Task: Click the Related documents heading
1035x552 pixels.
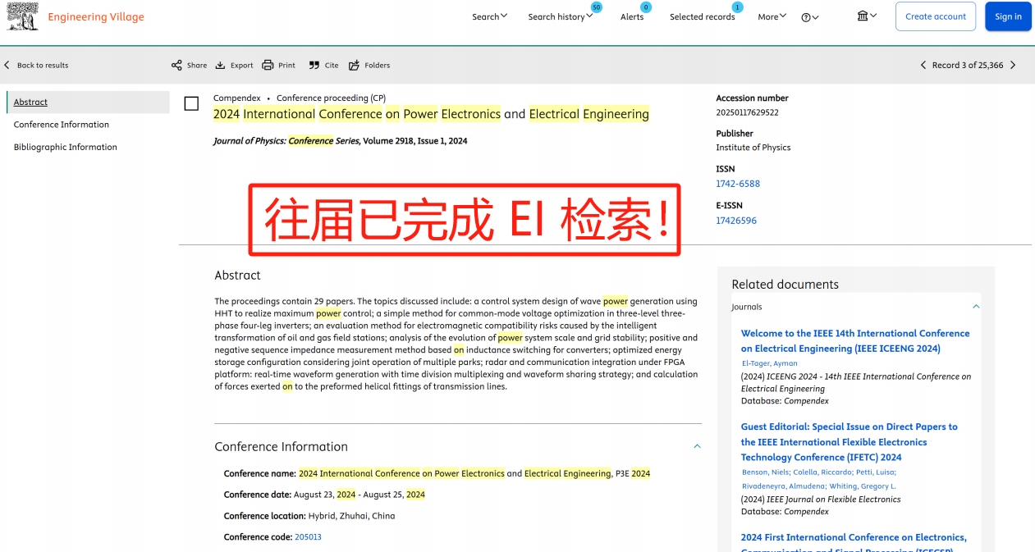Action: click(785, 285)
